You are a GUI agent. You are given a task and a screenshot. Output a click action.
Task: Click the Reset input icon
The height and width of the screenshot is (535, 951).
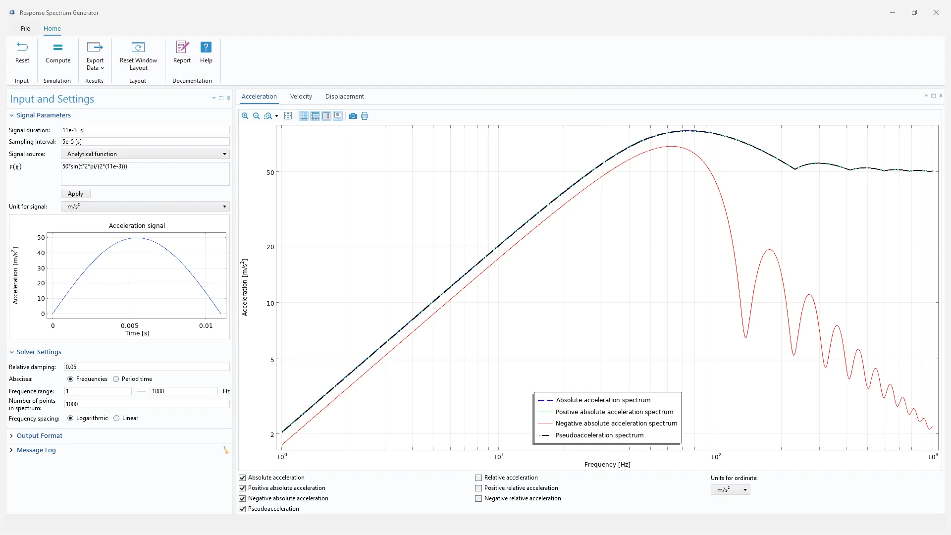[22, 47]
